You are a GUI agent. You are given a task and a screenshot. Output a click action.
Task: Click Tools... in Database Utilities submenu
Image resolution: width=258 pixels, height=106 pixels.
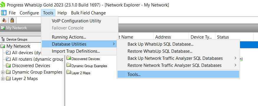pyautogui.click(x=178, y=74)
